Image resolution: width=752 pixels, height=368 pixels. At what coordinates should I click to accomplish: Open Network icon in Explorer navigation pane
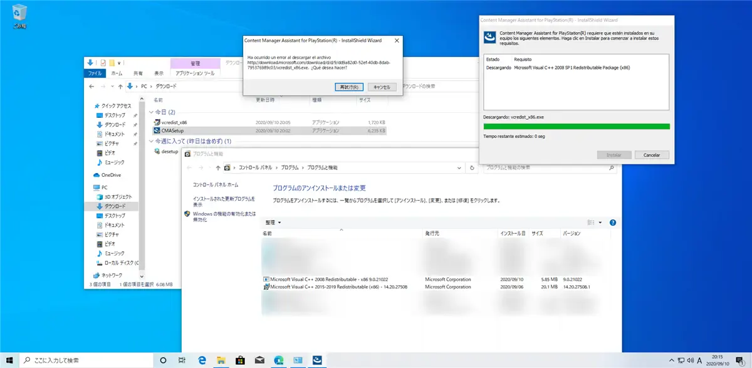[97, 275]
